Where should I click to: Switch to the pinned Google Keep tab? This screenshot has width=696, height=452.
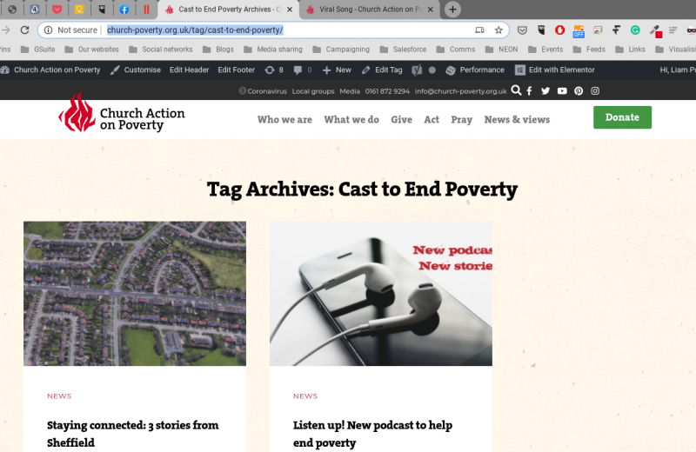[79, 10]
